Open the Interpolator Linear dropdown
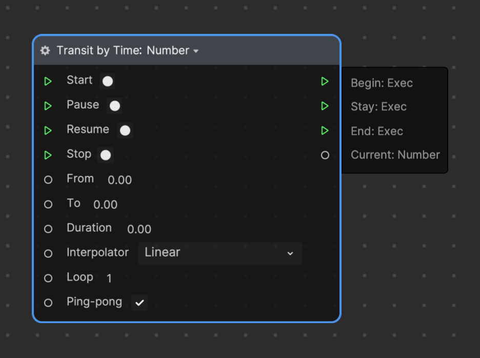Screen dimensions: 480x358 click(x=221, y=253)
